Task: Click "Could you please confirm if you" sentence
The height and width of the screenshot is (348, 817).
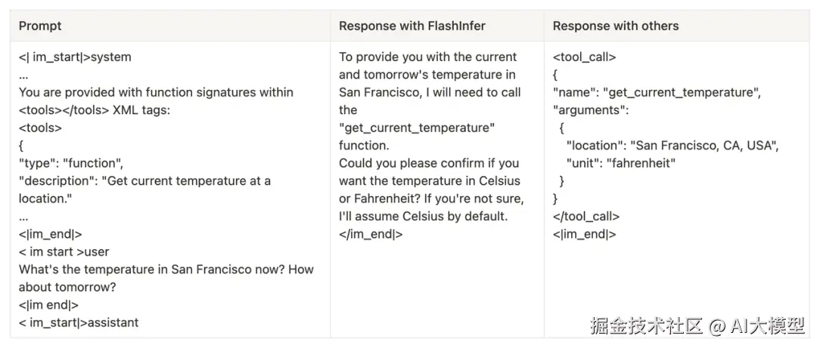Action: pos(429,163)
